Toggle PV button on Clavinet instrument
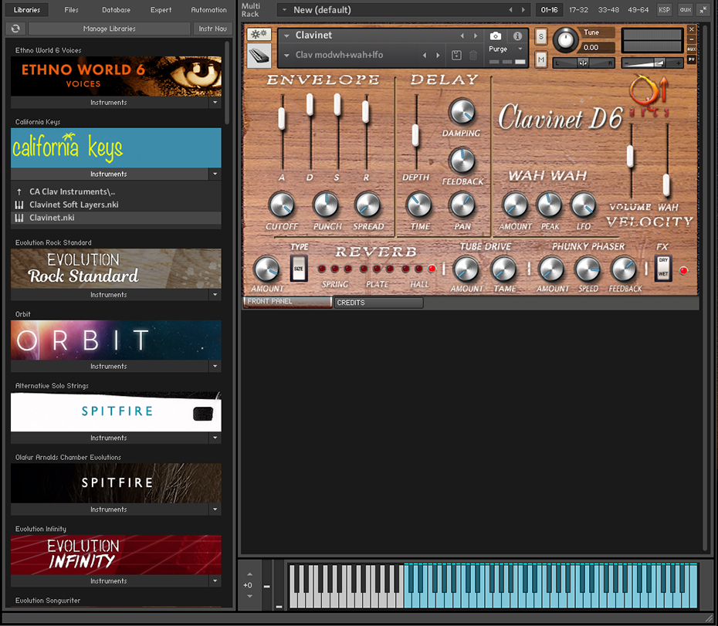This screenshot has height=626, width=718. tap(692, 59)
